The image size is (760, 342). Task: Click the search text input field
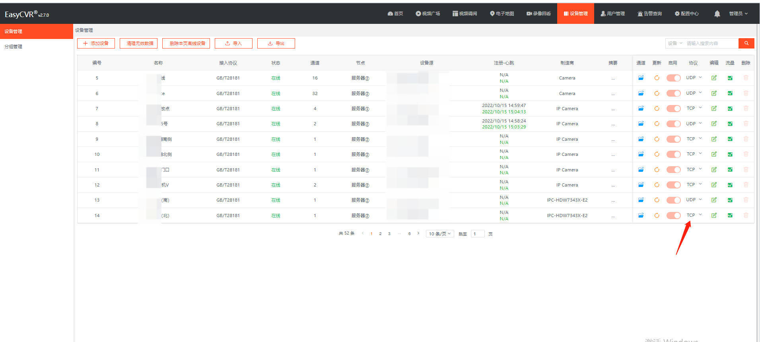[711, 43]
